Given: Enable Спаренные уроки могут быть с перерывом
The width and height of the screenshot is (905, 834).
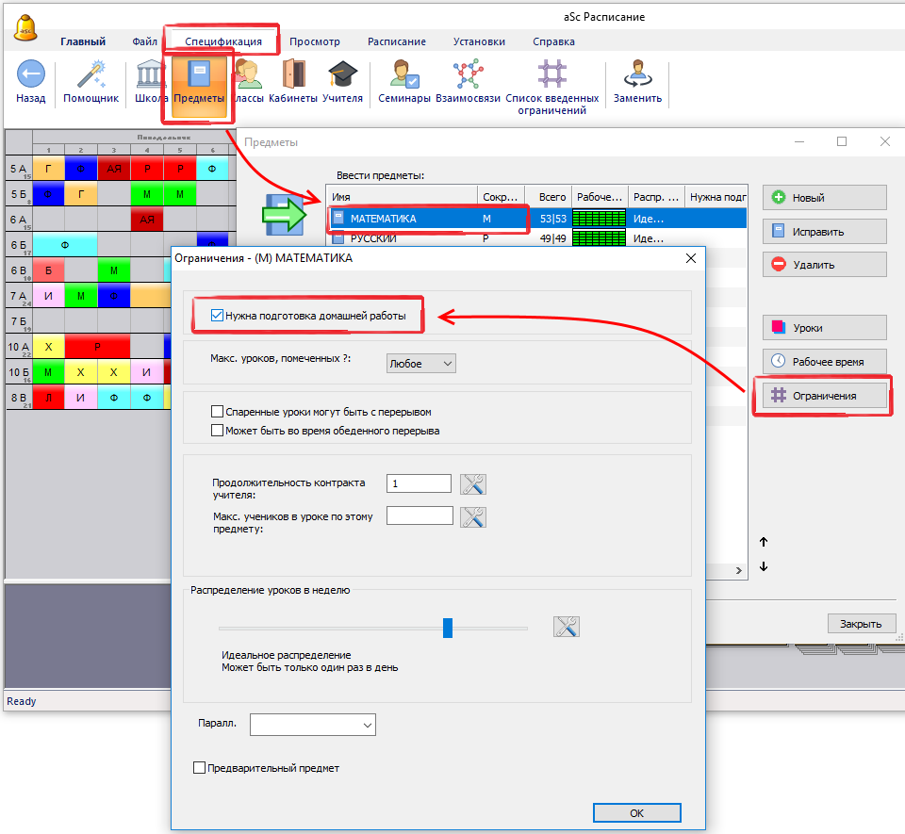Looking at the screenshot, I should click(219, 412).
